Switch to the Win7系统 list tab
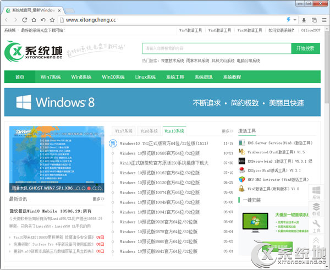The image size is (330, 270). pyautogui.click(x=124, y=131)
